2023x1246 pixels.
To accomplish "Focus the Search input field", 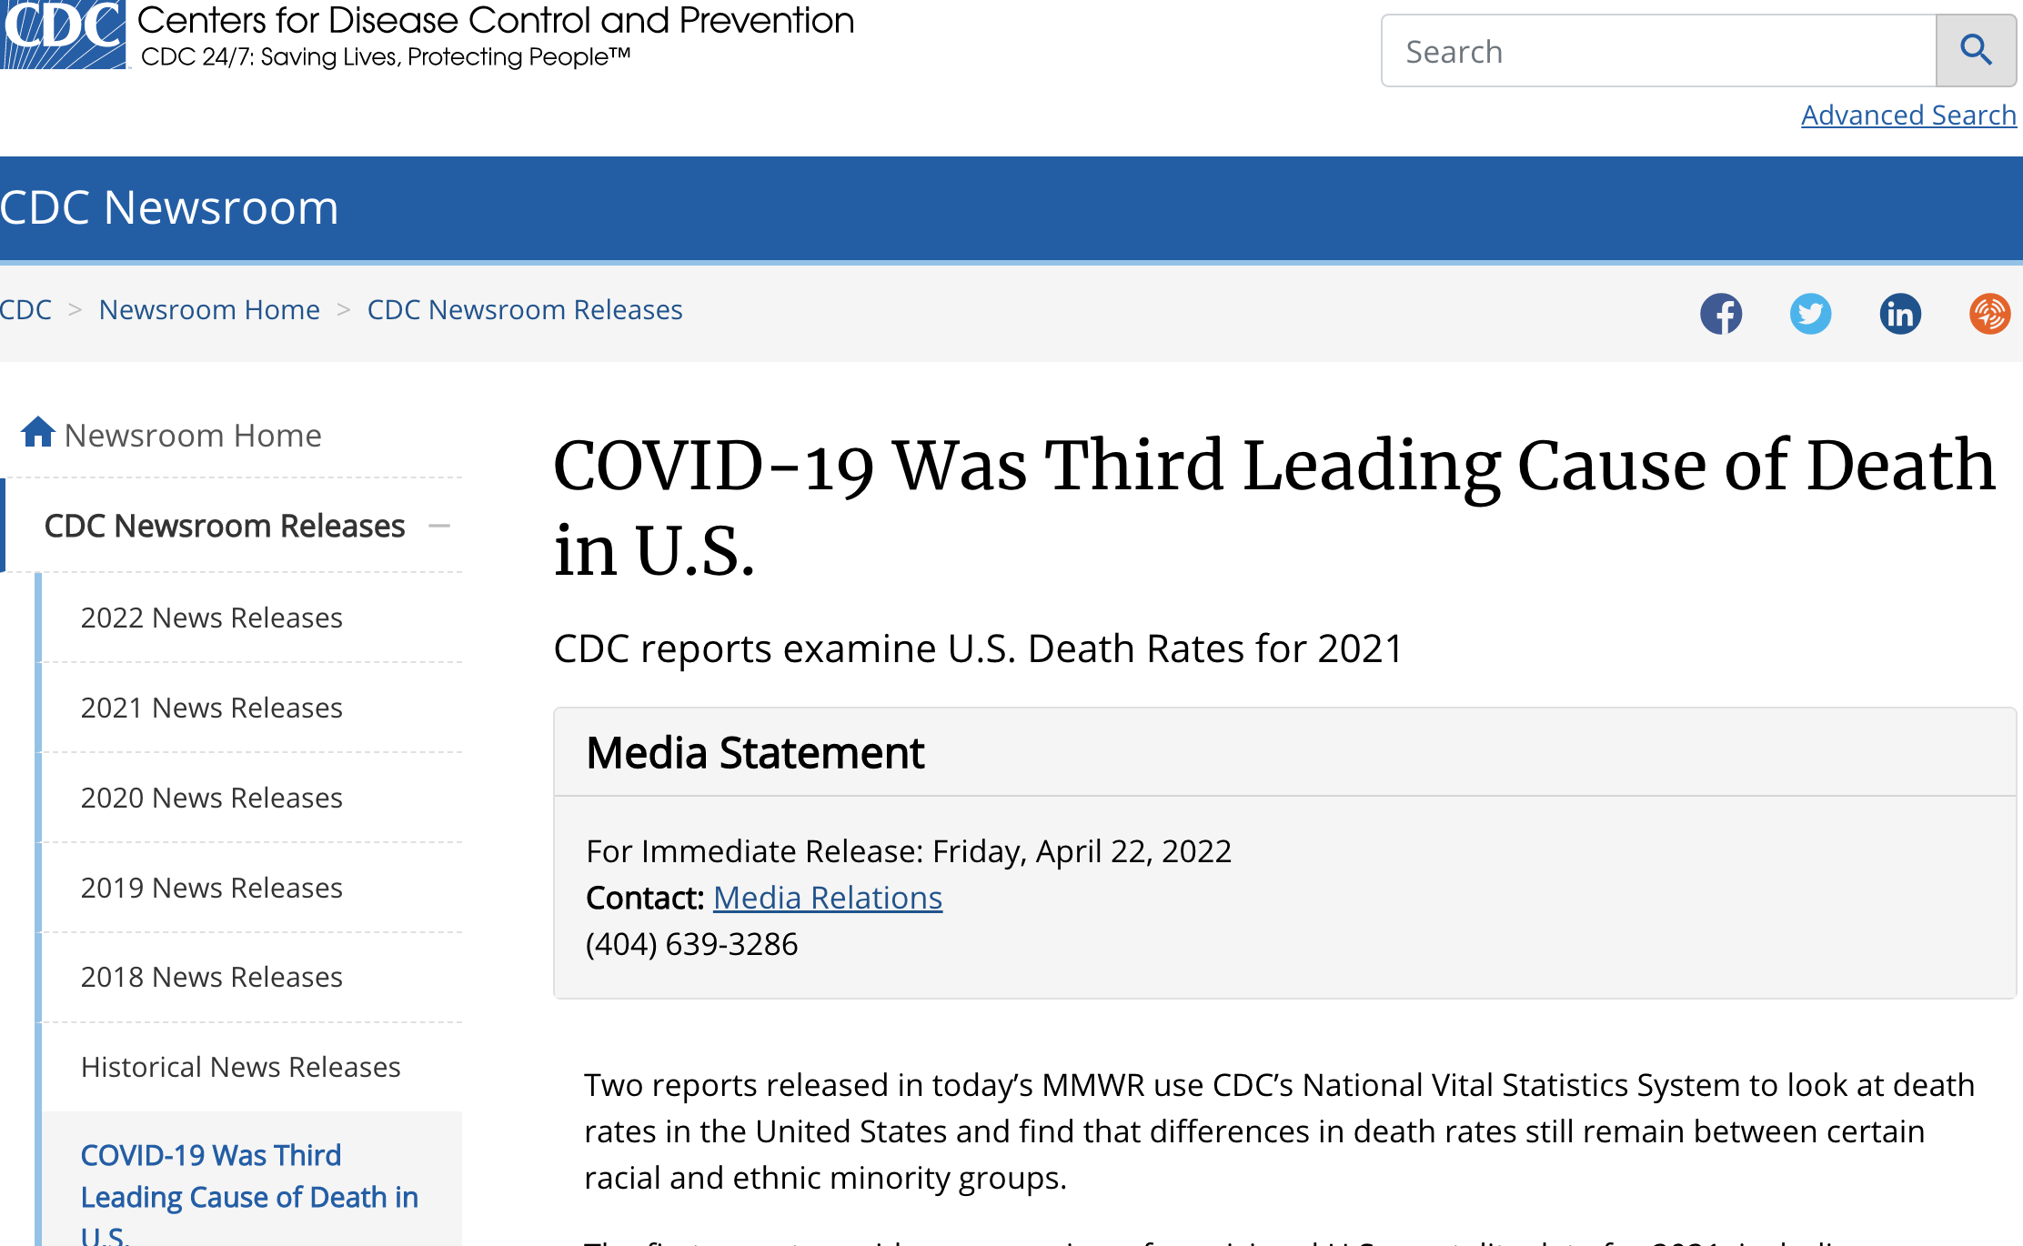I will 1657,51.
